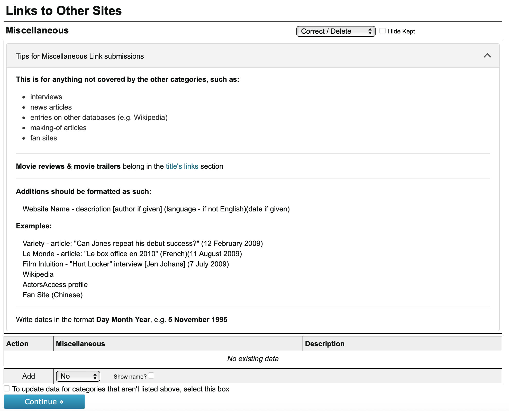The height and width of the screenshot is (411, 509).
Task: Click the Description column header
Action: [324, 344]
